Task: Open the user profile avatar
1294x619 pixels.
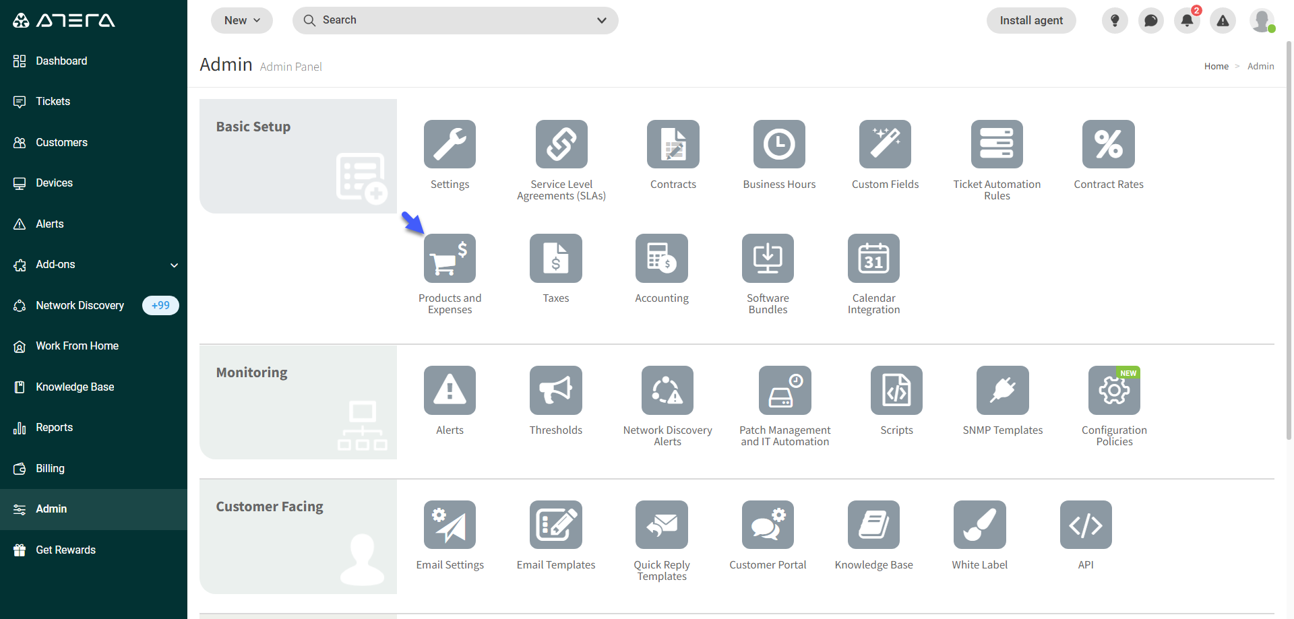Action: [1262, 20]
